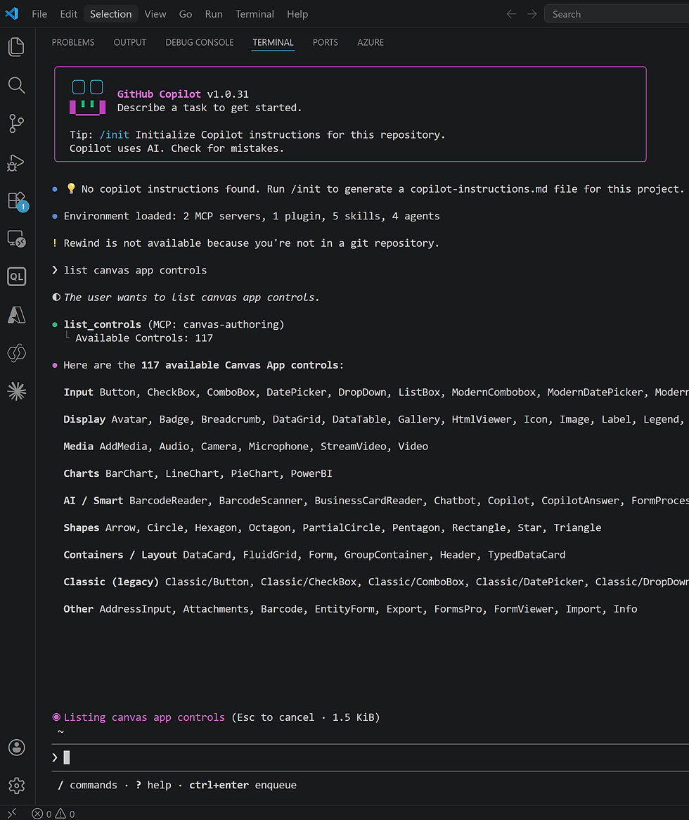Switch to the AZURE tab
This screenshot has width=689, height=820.
371,42
